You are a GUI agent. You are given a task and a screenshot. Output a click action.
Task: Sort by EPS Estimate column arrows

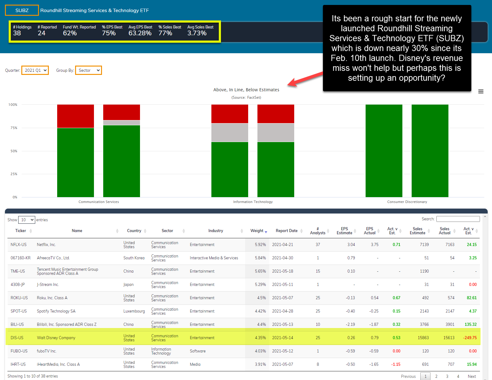[x=355, y=231]
